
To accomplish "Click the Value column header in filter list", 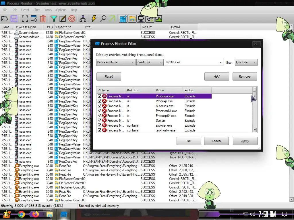I will [168, 90].
